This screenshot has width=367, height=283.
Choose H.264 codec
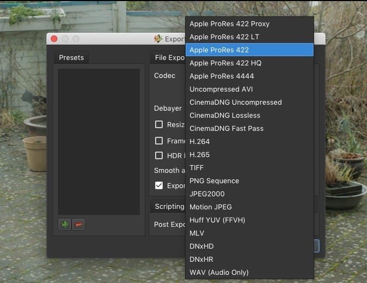coord(249,141)
